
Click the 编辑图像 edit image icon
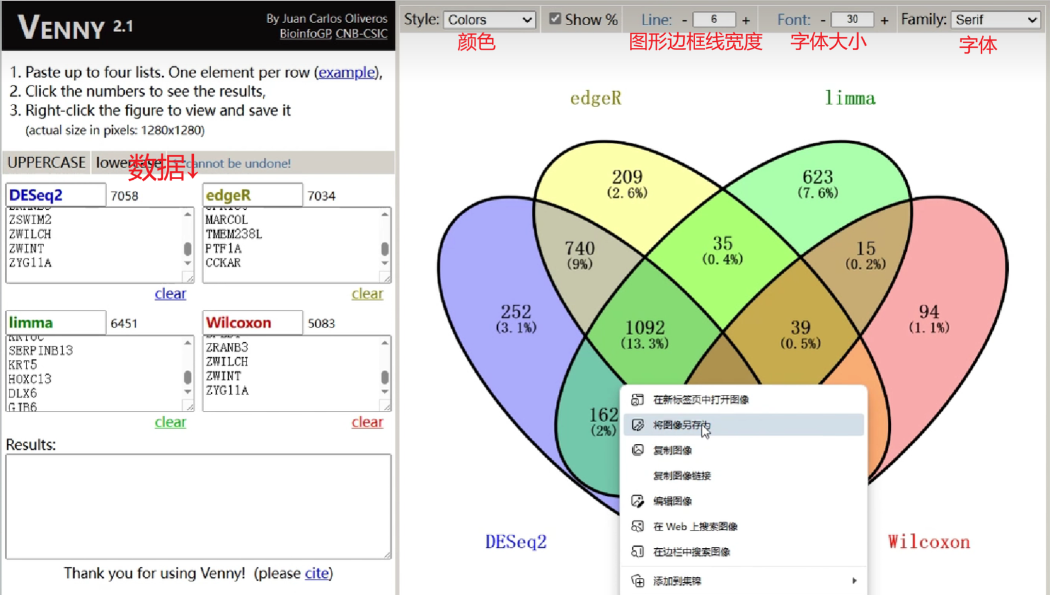[x=638, y=501]
